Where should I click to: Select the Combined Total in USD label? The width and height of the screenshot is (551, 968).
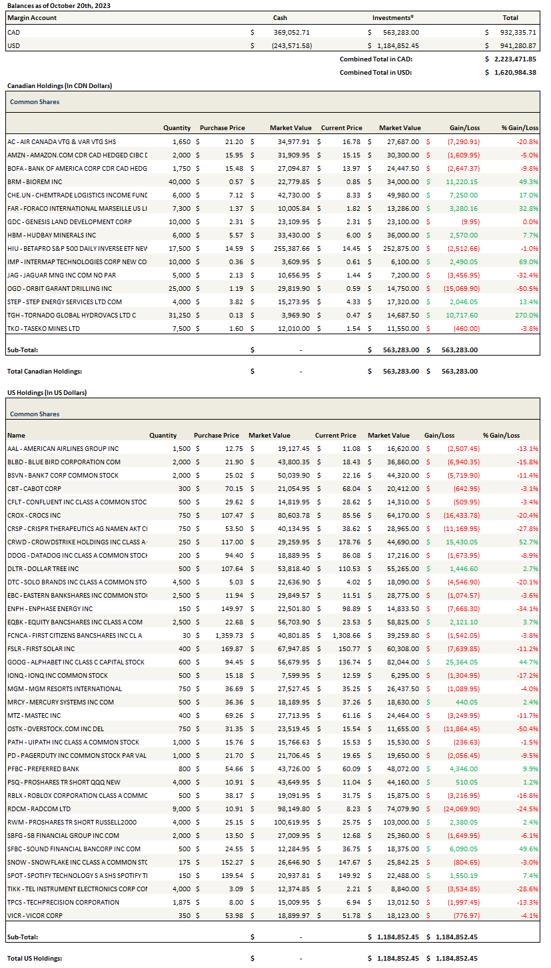375,72
